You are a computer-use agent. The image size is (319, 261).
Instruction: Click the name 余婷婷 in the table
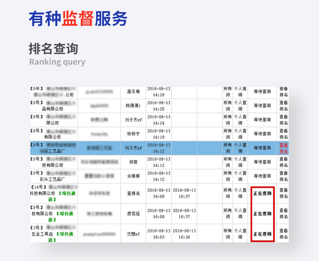pyautogui.click(x=134, y=176)
